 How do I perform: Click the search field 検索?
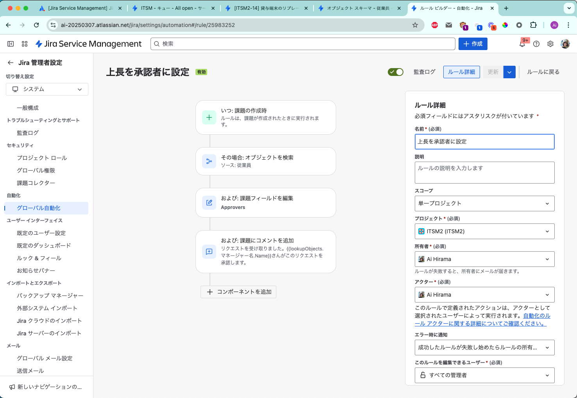(x=303, y=44)
